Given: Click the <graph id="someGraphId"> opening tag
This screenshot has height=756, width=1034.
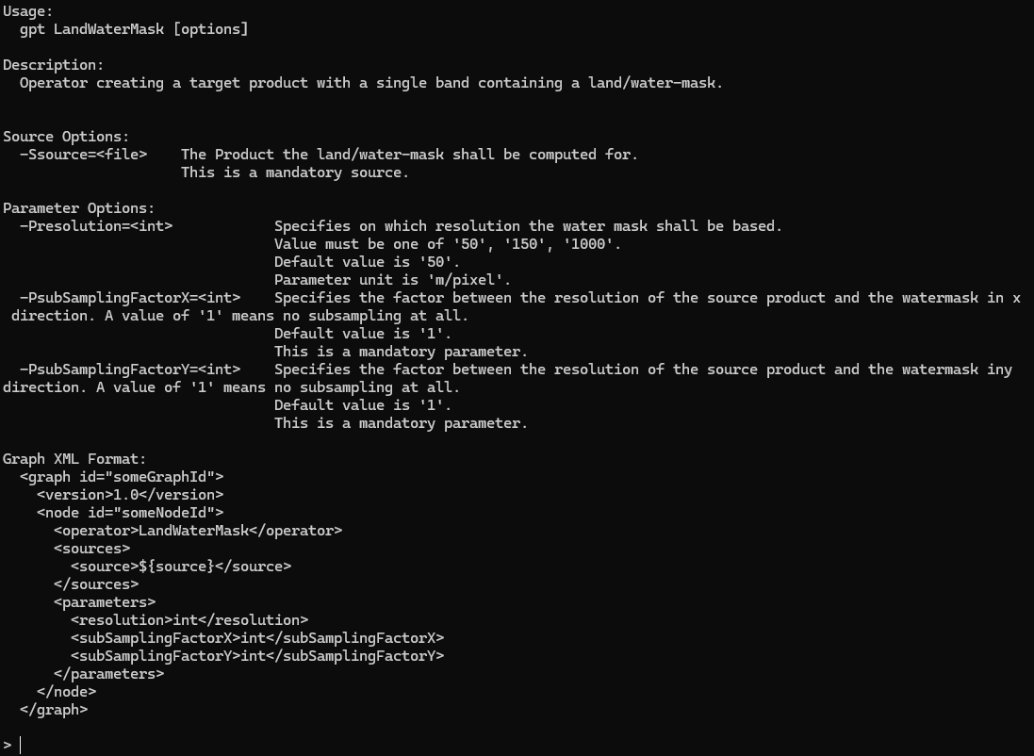Looking at the screenshot, I should pyautogui.click(x=122, y=477).
